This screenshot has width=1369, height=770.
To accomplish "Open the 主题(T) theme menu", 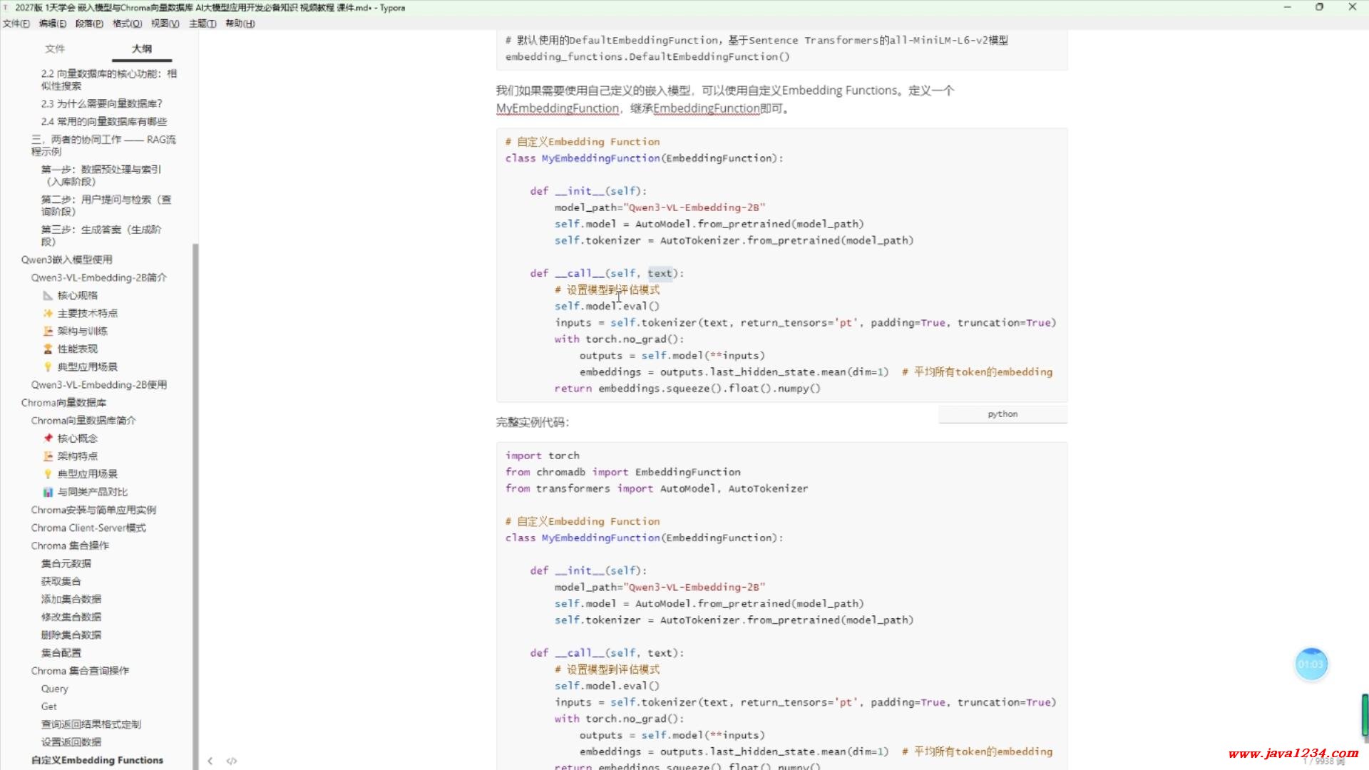I will tap(202, 24).
